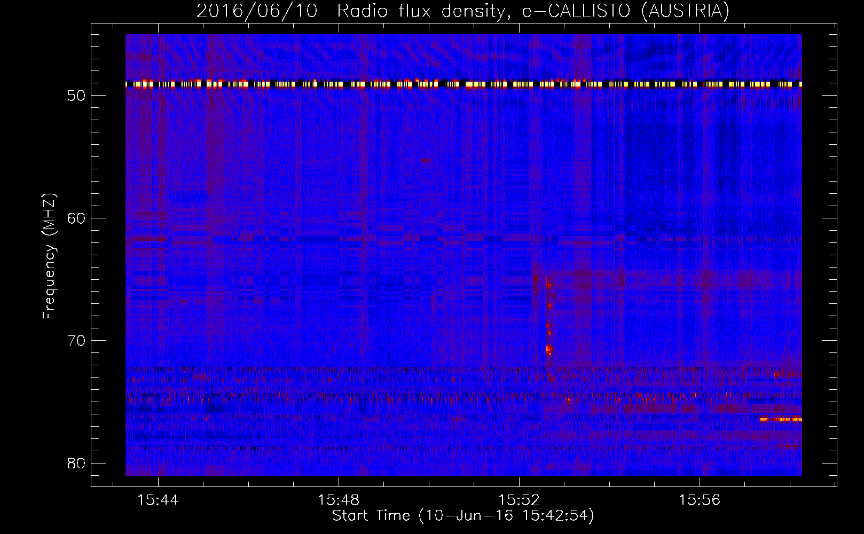Click the 80 MHz frequency tick label
Viewport: 864px width, 534px height.
point(77,463)
